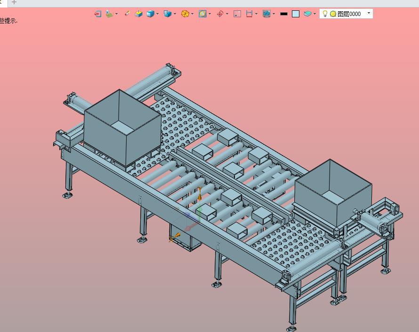This screenshot has height=332, width=419.
Task: Open dropdown beside layers stack icon
Action: point(315,14)
